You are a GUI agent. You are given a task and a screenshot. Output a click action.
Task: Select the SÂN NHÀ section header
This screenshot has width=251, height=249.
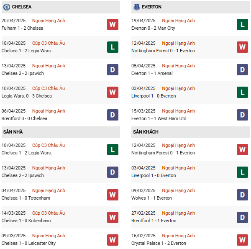(x=13, y=132)
